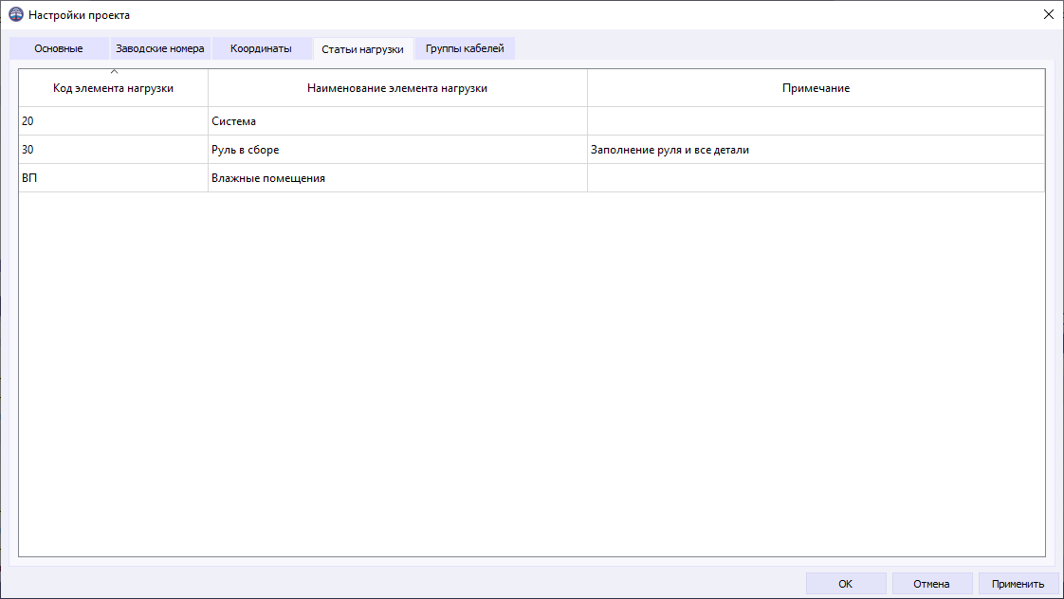This screenshot has height=599, width=1064.
Task: Confirm settings with the OK button
Action: [845, 583]
